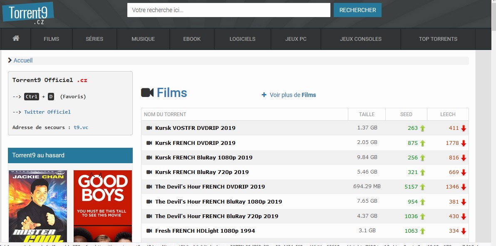Open the JEUX PC menu
The height and width of the screenshot is (246, 496).
pos(296,39)
